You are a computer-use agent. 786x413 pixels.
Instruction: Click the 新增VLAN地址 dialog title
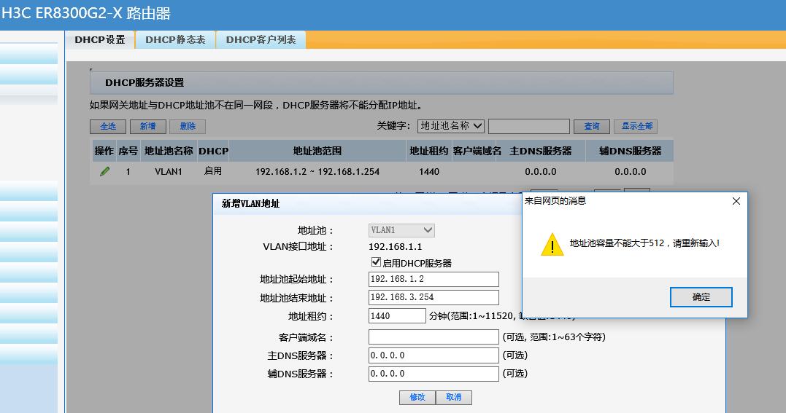(250, 204)
